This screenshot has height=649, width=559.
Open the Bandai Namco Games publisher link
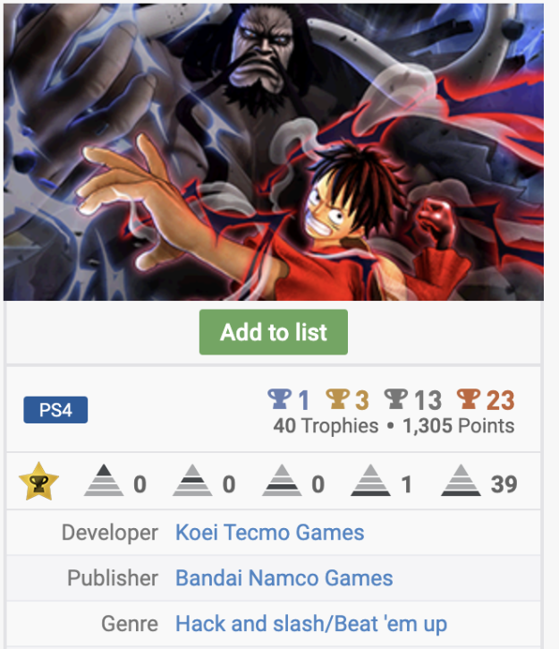click(284, 577)
